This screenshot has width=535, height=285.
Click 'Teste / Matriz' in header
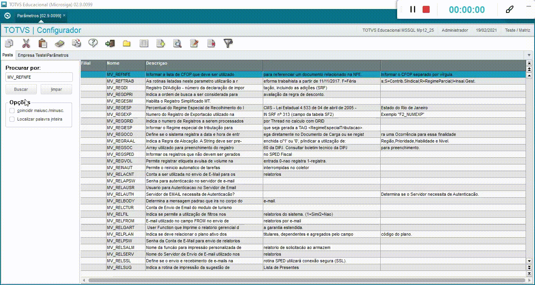(517, 30)
